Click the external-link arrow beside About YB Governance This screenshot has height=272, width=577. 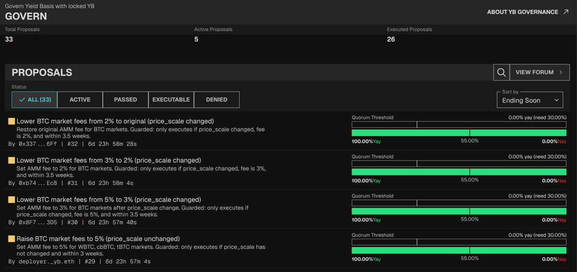pos(565,12)
